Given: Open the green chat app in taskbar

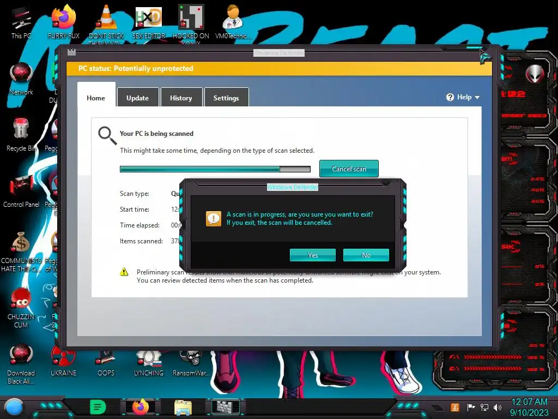Looking at the screenshot, I should 98,407.
